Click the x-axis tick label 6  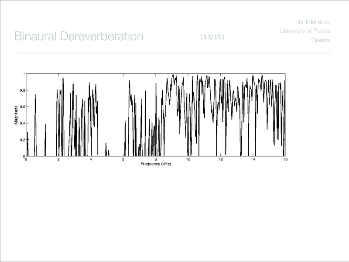123,159
